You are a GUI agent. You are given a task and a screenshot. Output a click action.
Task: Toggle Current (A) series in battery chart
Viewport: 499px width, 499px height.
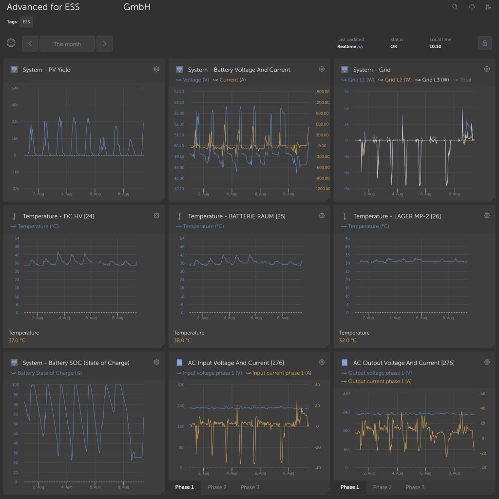click(x=229, y=80)
